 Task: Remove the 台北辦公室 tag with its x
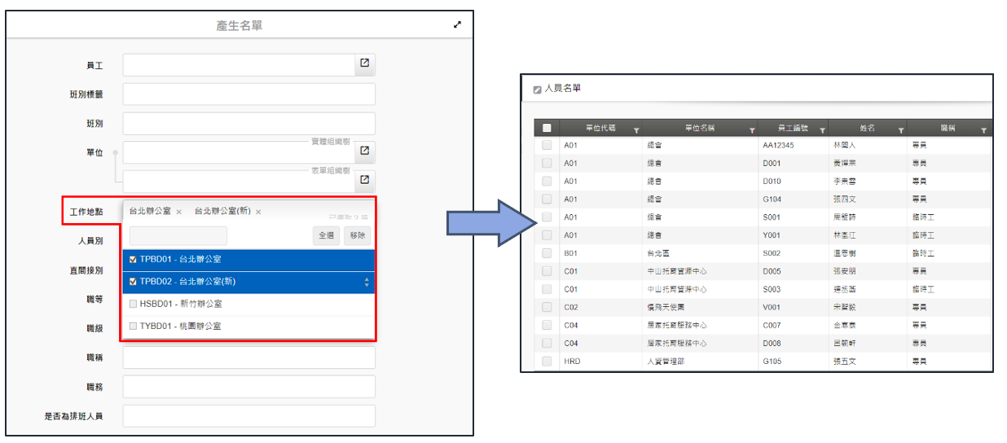178,212
